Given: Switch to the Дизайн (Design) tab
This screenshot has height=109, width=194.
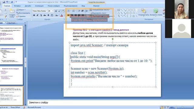Looking at the screenshot, I should 28,6.
